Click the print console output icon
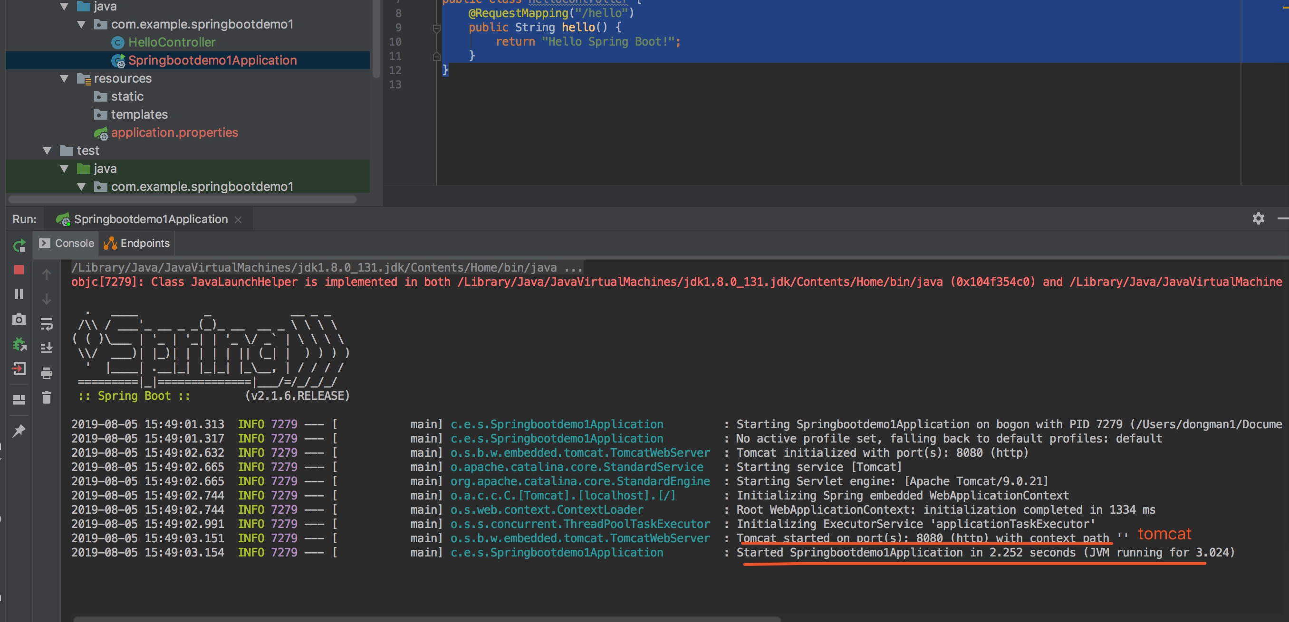The width and height of the screenshot is (1289, 622). (47, 373)
